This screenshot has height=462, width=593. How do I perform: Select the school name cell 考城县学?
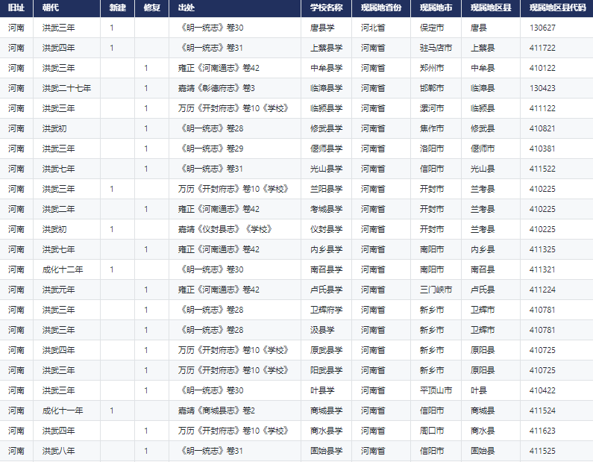pos(327,209)
